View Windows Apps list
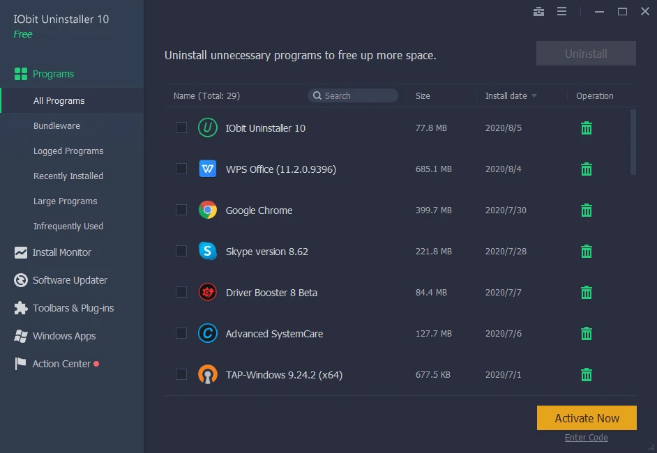 coord(61,336)
